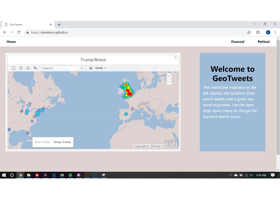Click the browser forward arrow

click(x=12, y=32)
